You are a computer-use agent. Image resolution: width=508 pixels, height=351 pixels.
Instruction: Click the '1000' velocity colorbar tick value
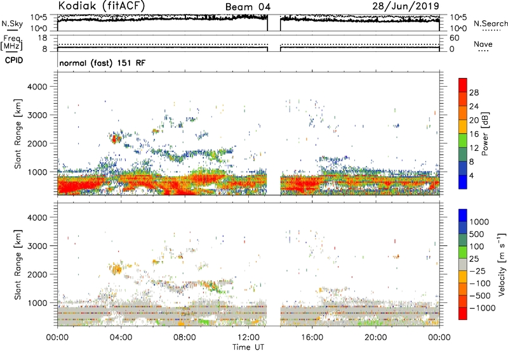click(479, 222)
